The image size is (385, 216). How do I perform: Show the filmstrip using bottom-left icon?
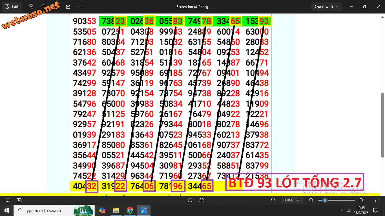[x=8, y=200]
